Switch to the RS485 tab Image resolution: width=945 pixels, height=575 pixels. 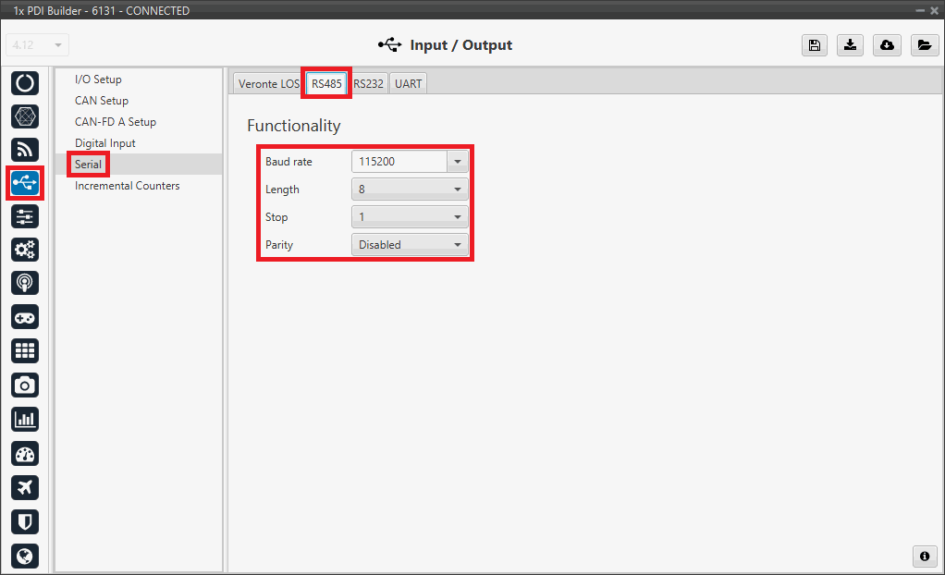326,84
